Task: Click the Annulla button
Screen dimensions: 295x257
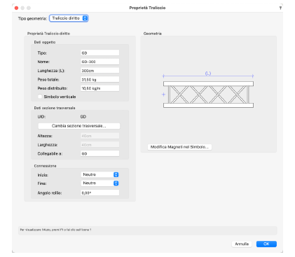Action: pyautogui.click(x=242, y=244)
